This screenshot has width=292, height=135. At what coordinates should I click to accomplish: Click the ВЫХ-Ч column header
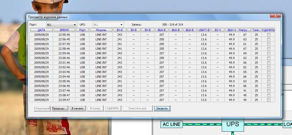point(232,30)
